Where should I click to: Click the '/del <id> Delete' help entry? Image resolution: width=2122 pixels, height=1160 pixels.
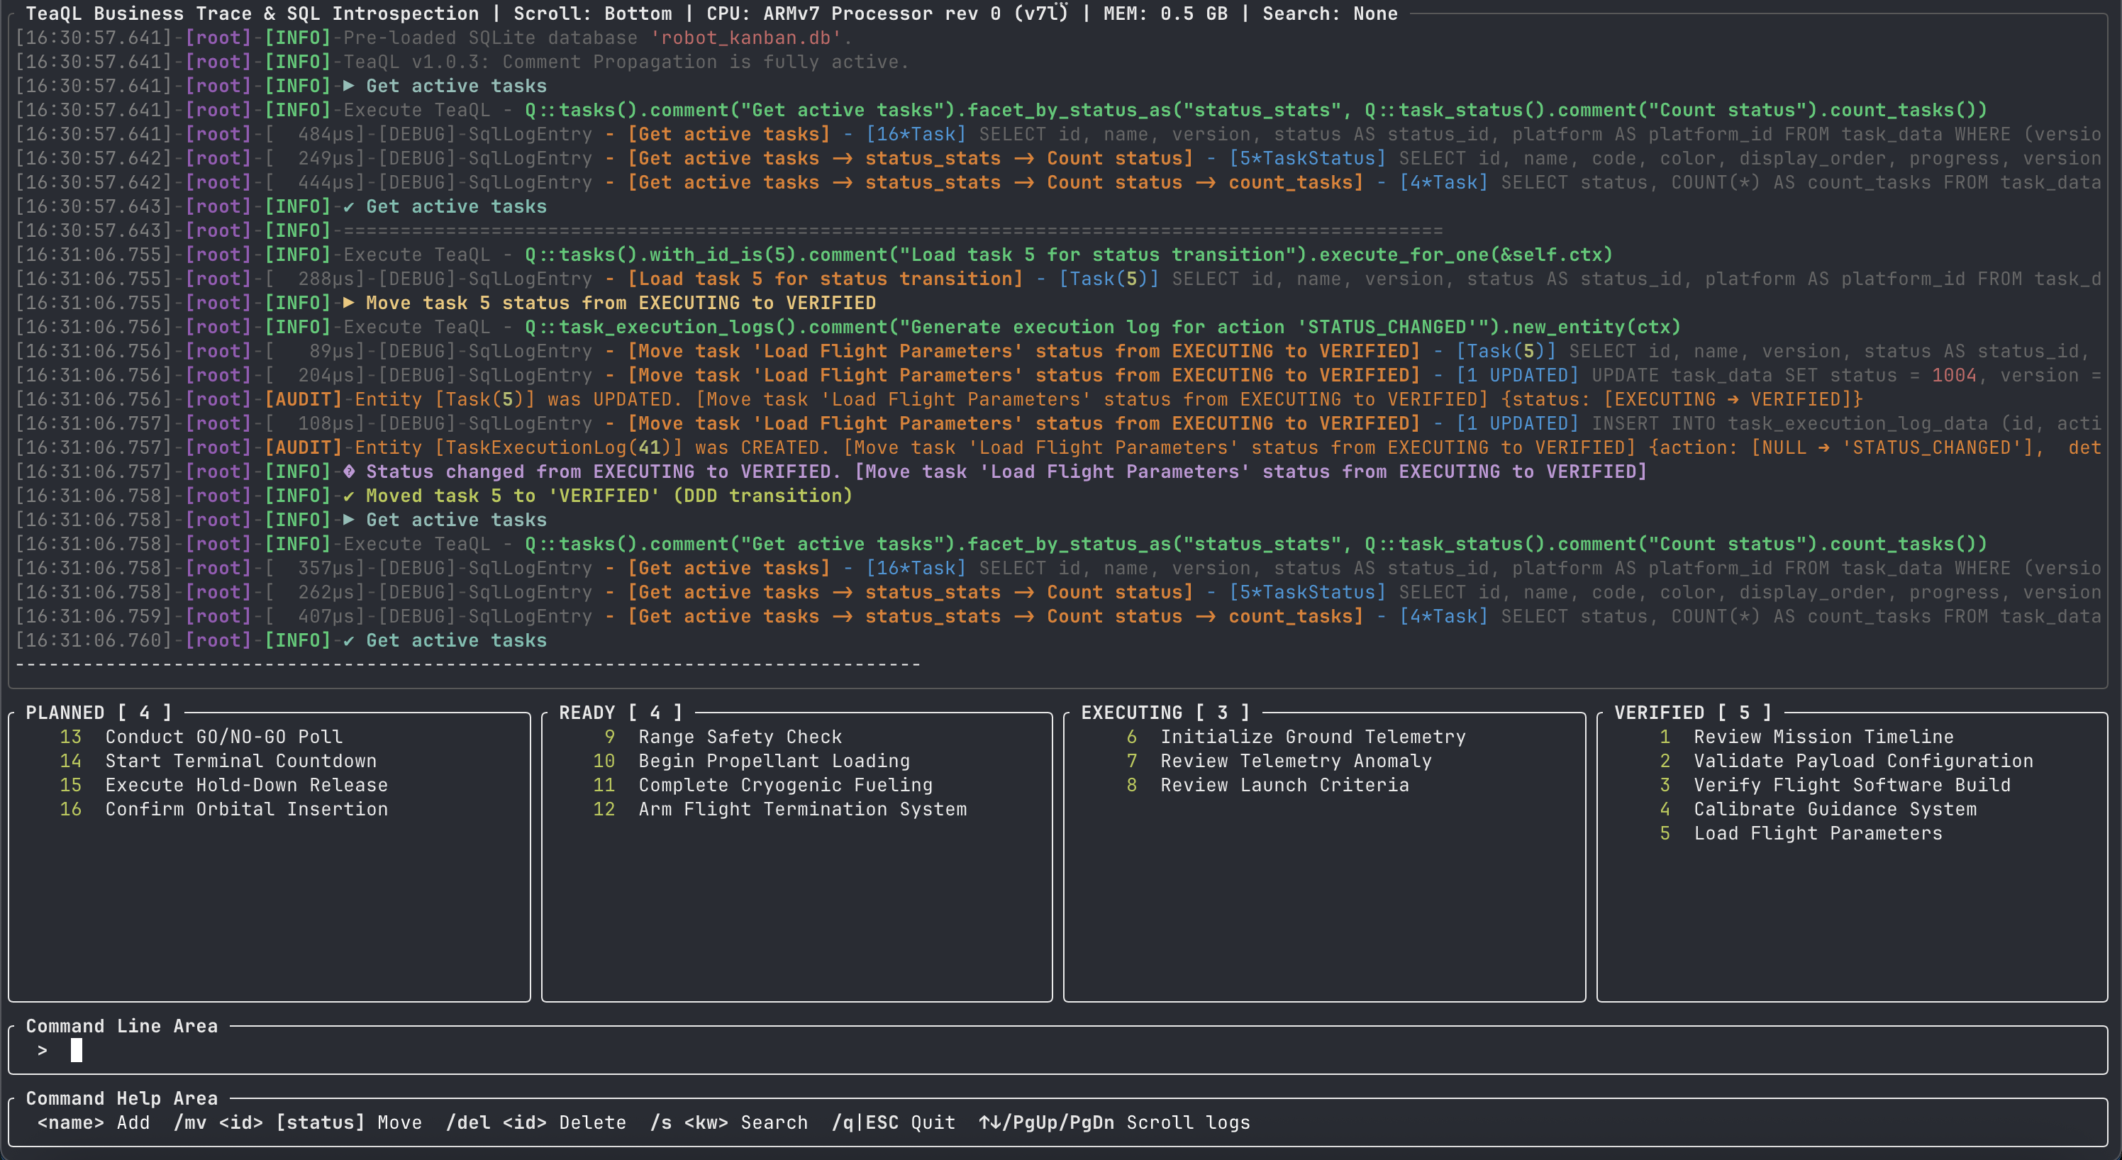535,1123
